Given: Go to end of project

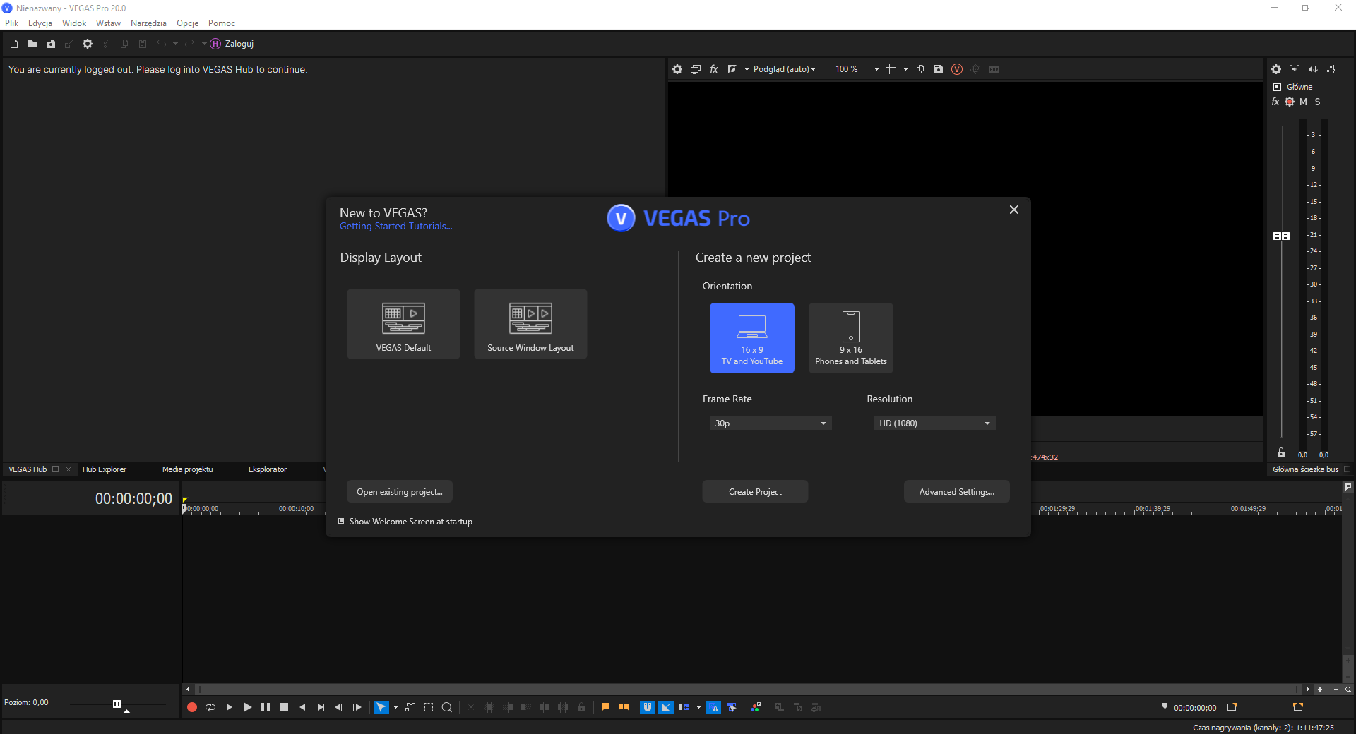Looking at the screenshot, I should coord(321,707).
